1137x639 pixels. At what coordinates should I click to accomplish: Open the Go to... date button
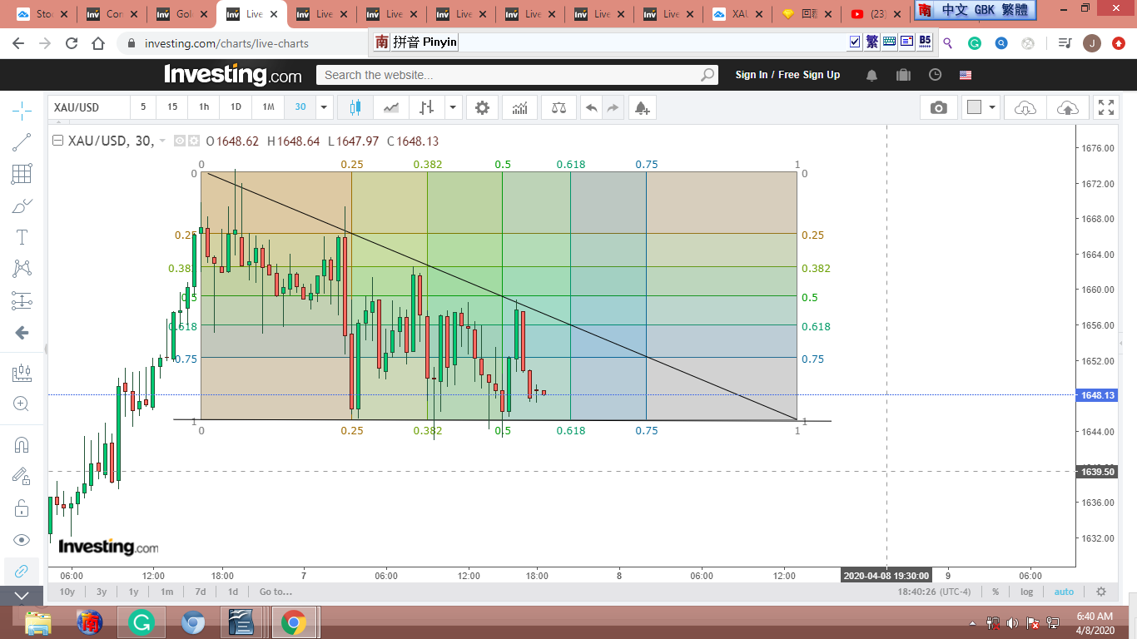[276, 592]
